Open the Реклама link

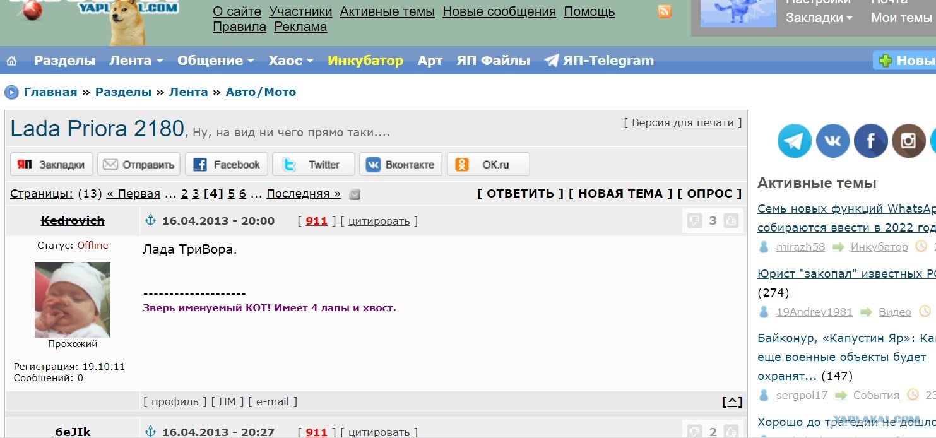click(x=300, y=27)
